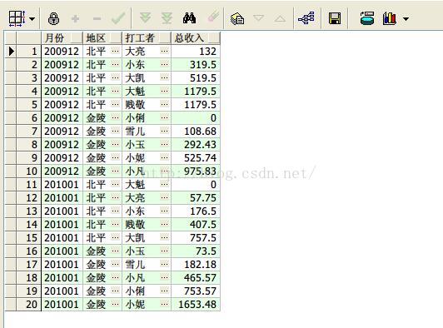443x328 pixels.
Task: Open the bar chart icon
Action: click(390, 18)
